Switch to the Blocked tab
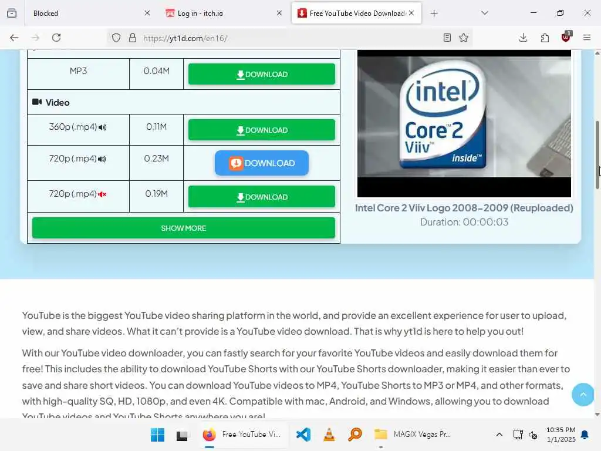Screen dimensions: 601x451 (89, 14)
